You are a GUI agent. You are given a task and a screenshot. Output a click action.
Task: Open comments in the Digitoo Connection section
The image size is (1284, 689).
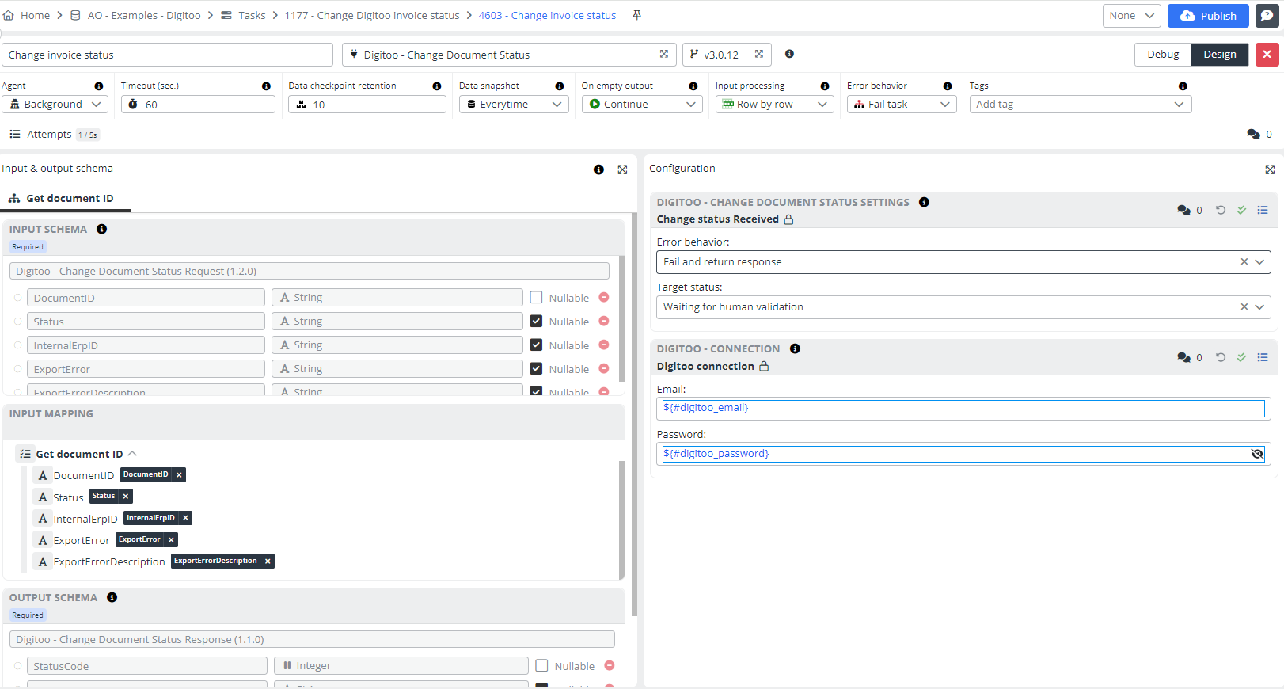tap(1184, 357)
